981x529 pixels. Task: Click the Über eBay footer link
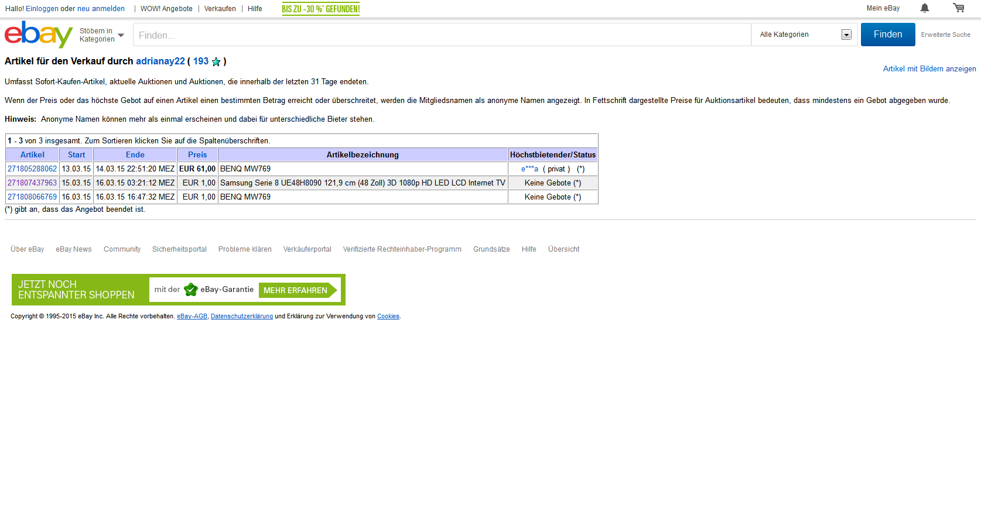click(28, 249)
